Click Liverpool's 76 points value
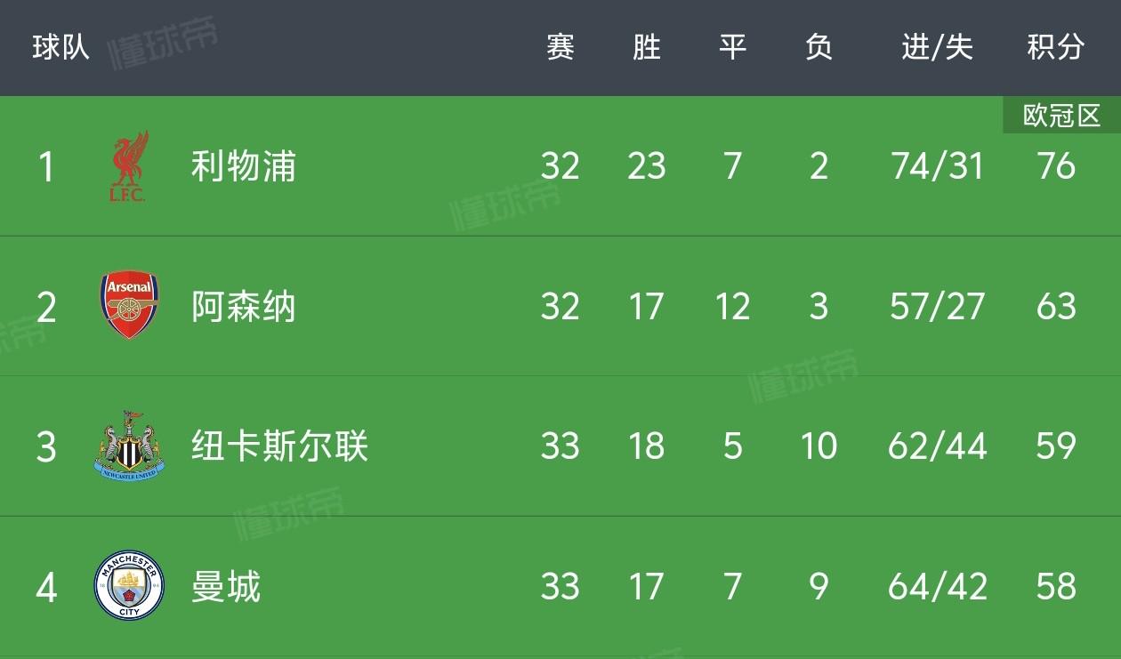The width and height of the screenshot is (1121, 659). 1056,166
